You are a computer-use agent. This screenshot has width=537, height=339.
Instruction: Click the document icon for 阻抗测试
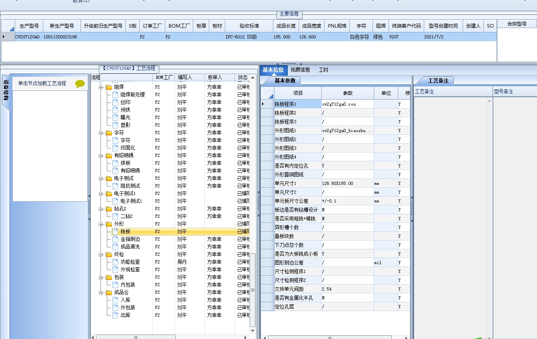tap(116, 186)
